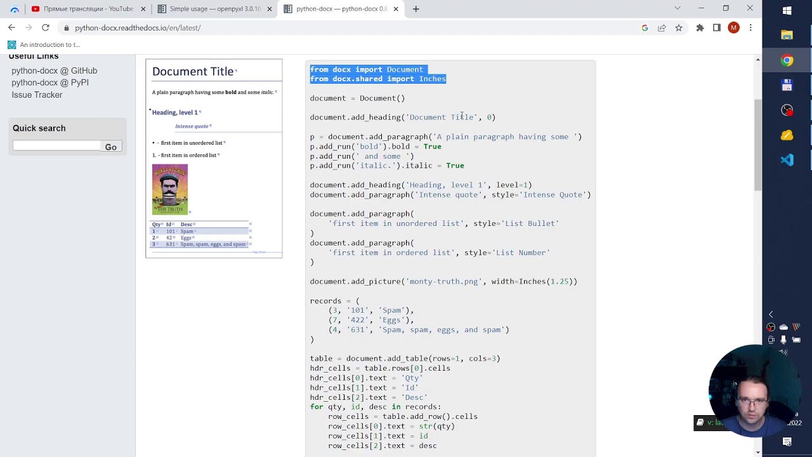This screenshot has width=812, height=457.
Task: Open the floppy disk app on taskbar
Action: [x=787, y=85]
